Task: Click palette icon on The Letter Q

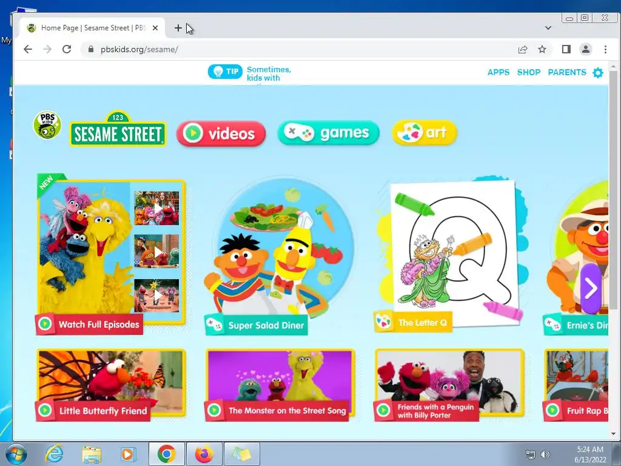Action: click(x=383, y=322)
